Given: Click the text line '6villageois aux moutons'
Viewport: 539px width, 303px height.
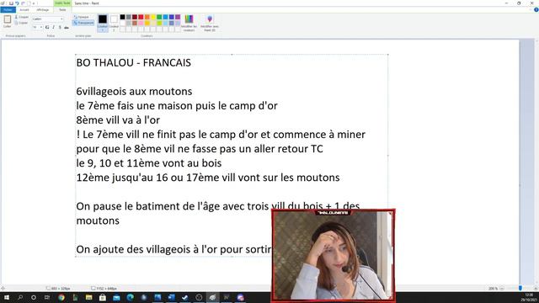Looking at the screenshot, I should coord(134,92).
